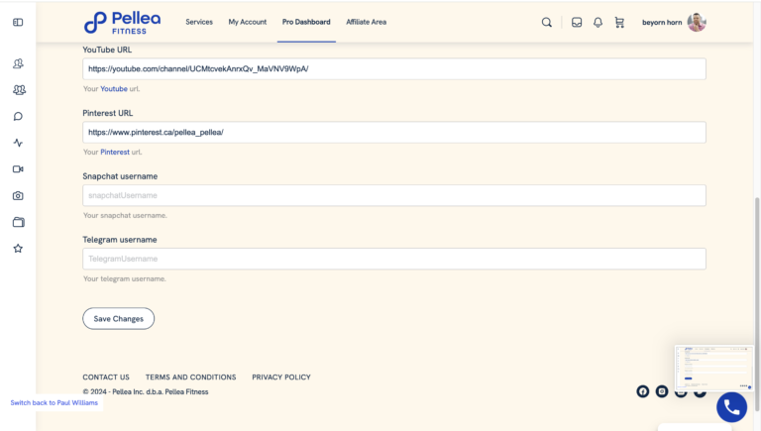Viewport: 761px width, 431px height.
Task: Open Terms and Conditions link
Action: coord(190,377)
